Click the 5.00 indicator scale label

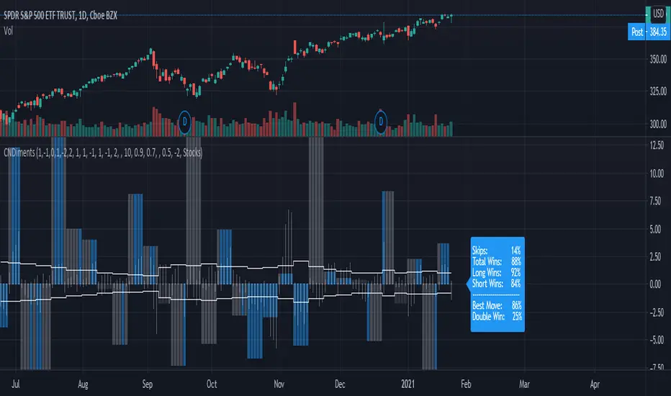tap(655, 229)
